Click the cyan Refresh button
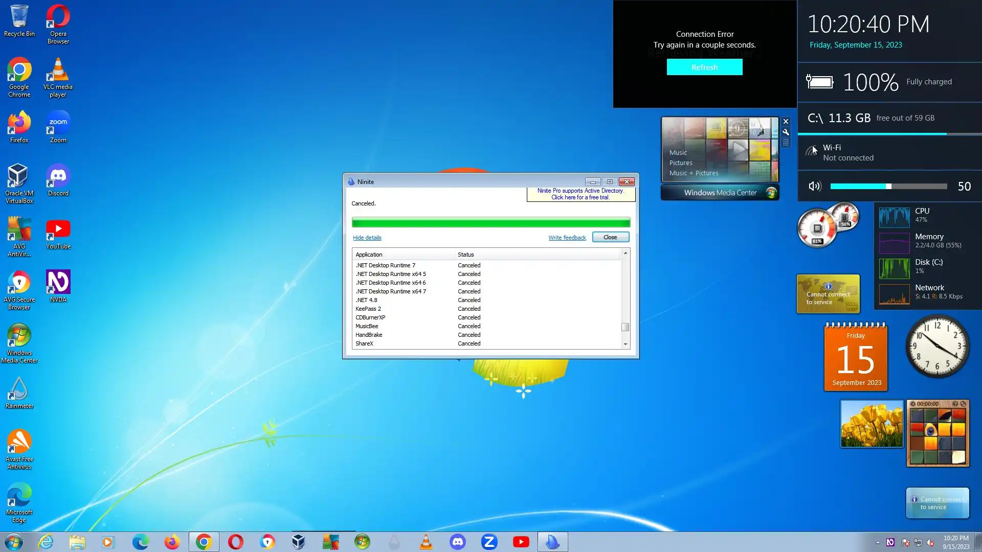The height and width of the screenshot is (552, 982). tap(704, 67)
